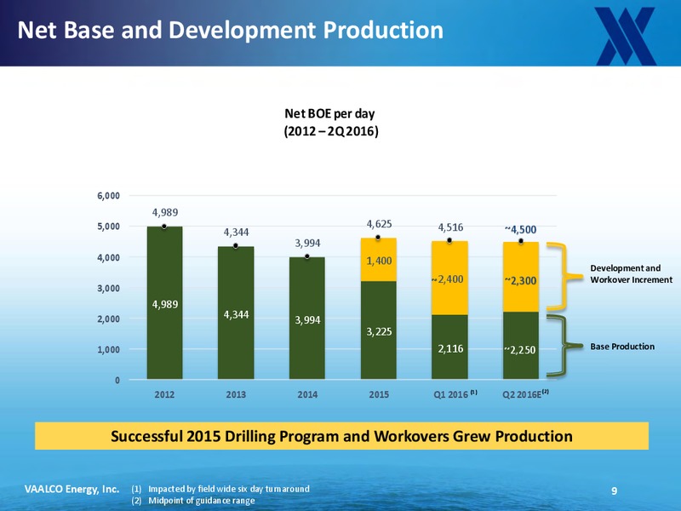Click the data point marker atop the 2015 bar
This screenshot has height=511, width=681.
coord(378,238)
